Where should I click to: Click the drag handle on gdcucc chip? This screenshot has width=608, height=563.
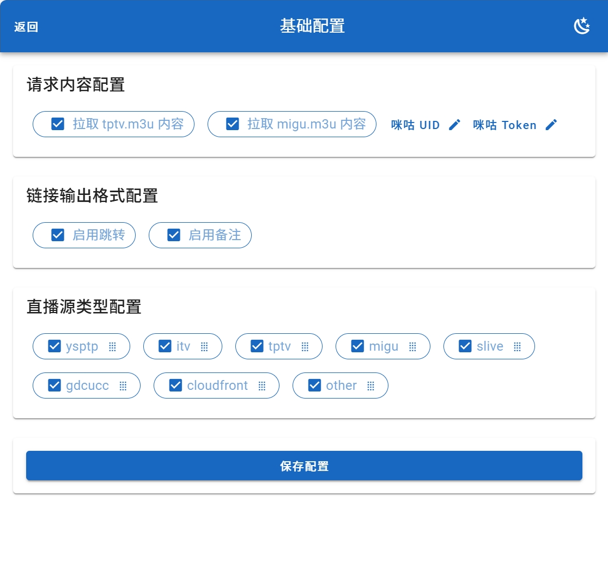pyautogui.click(x=123, y=386)
